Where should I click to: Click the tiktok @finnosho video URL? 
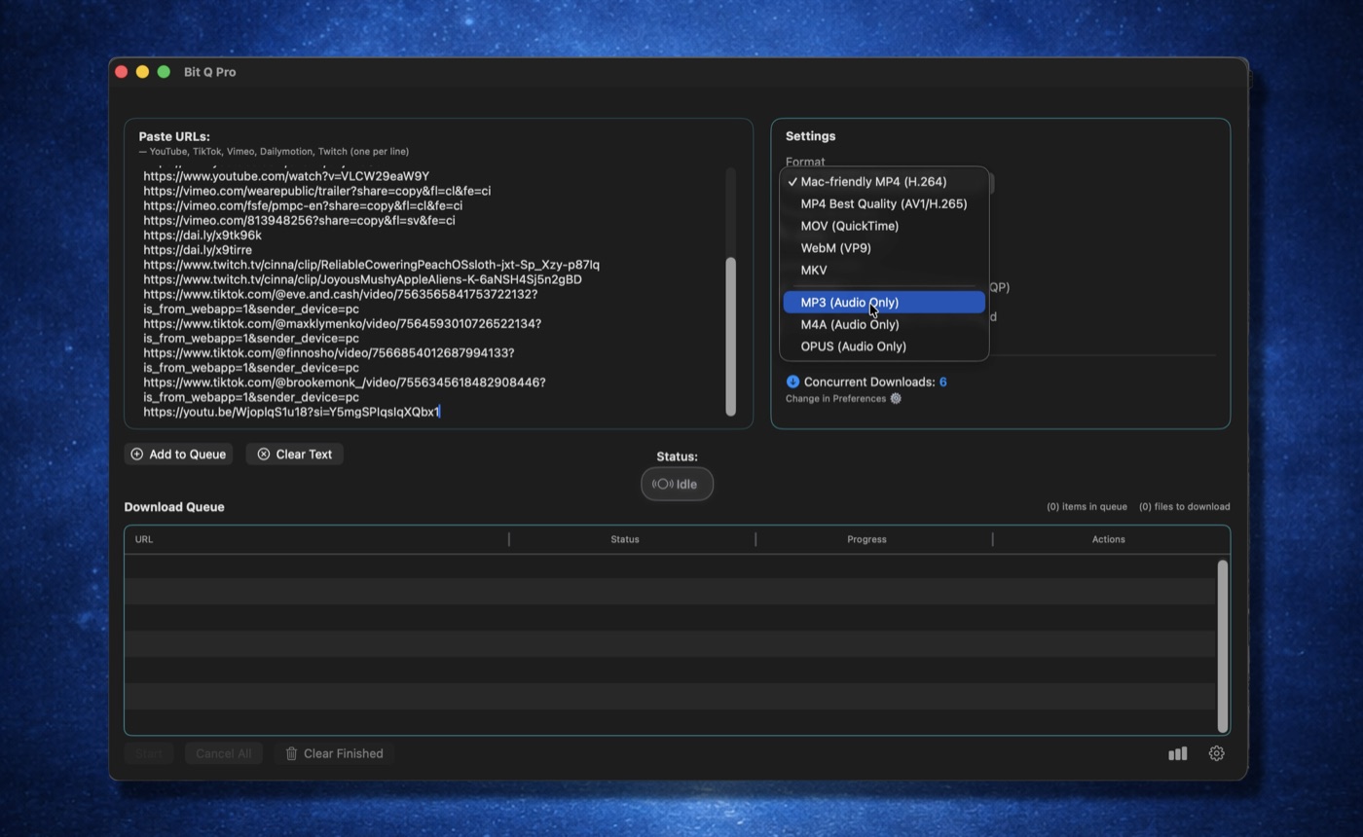pyautogui.click(x=328, y=360)
